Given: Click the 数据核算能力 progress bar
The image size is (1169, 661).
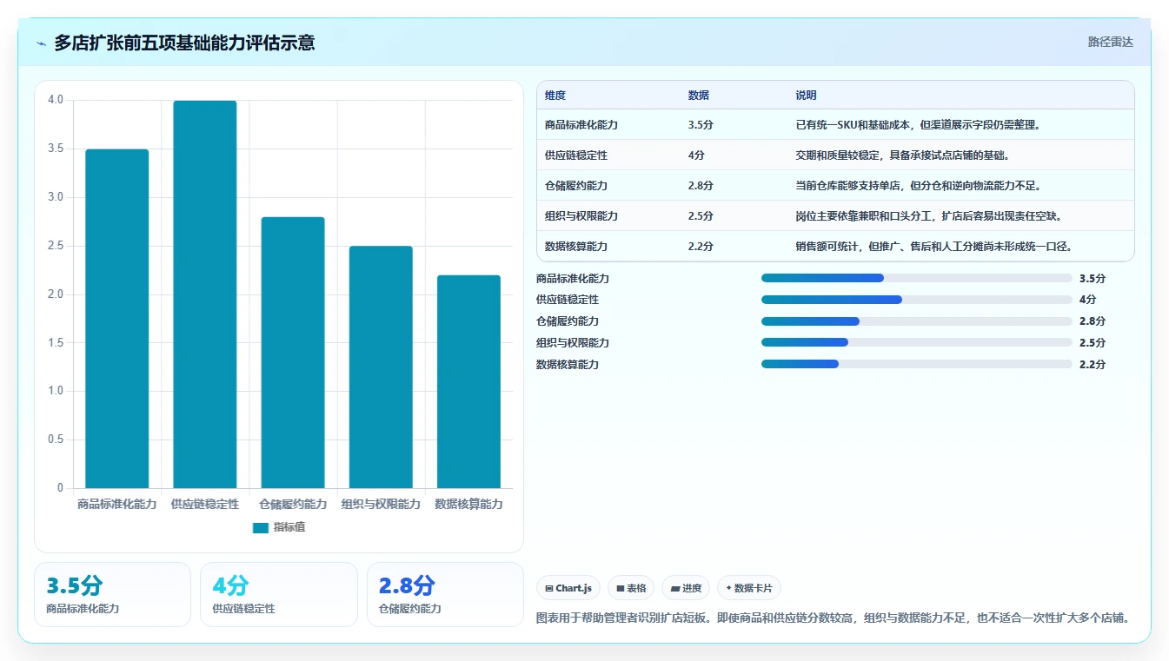Looking at the screenshot, I should pyautogui.click(x=916, y=364).
